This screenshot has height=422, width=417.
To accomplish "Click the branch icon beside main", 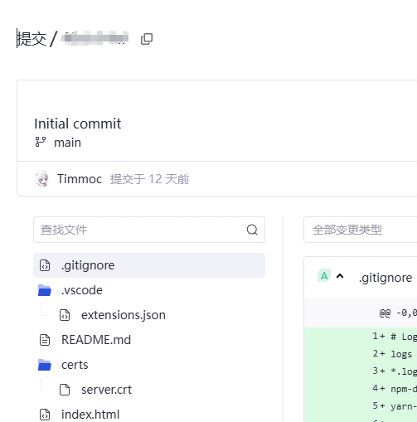I will tap(41, 142).
